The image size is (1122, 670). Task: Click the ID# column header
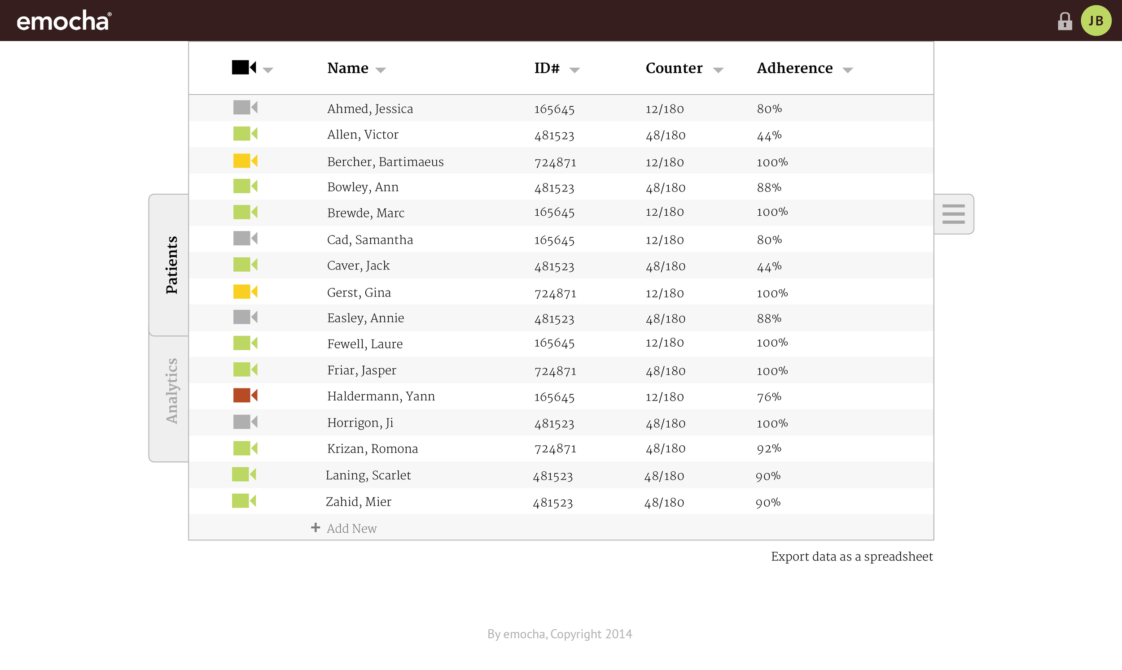tap(547, 68)
